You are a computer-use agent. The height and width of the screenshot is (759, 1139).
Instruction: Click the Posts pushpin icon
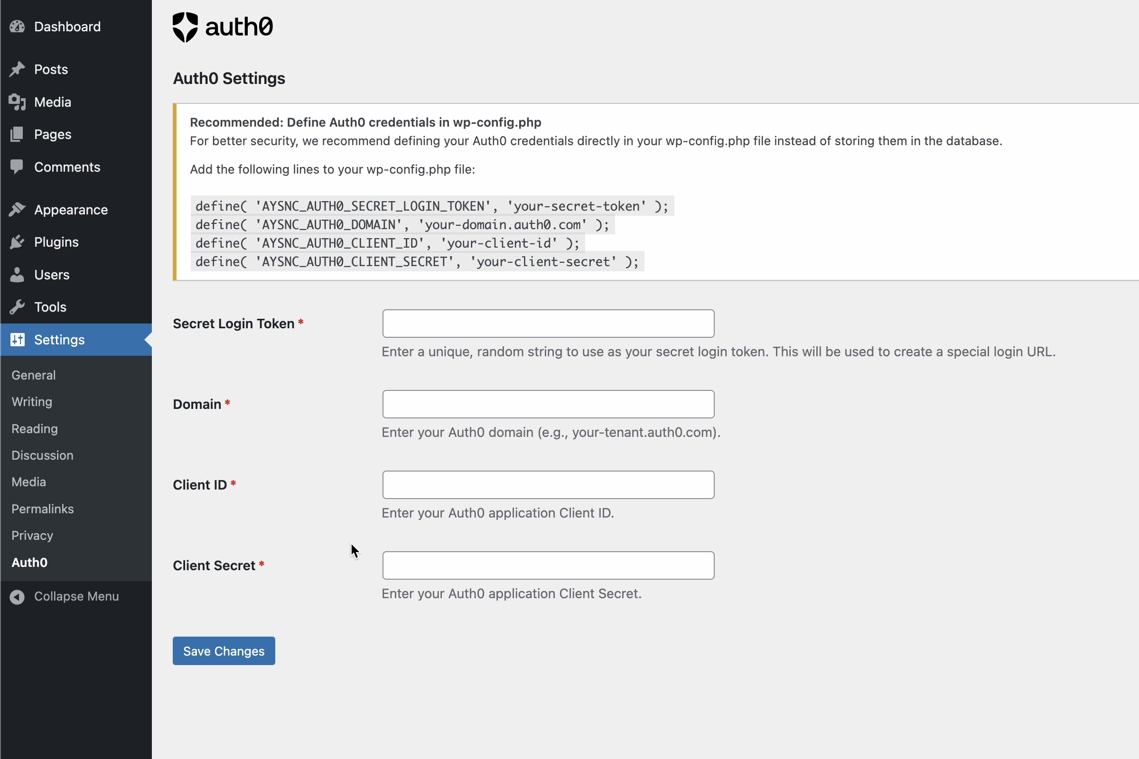click(x=17, y=69)
